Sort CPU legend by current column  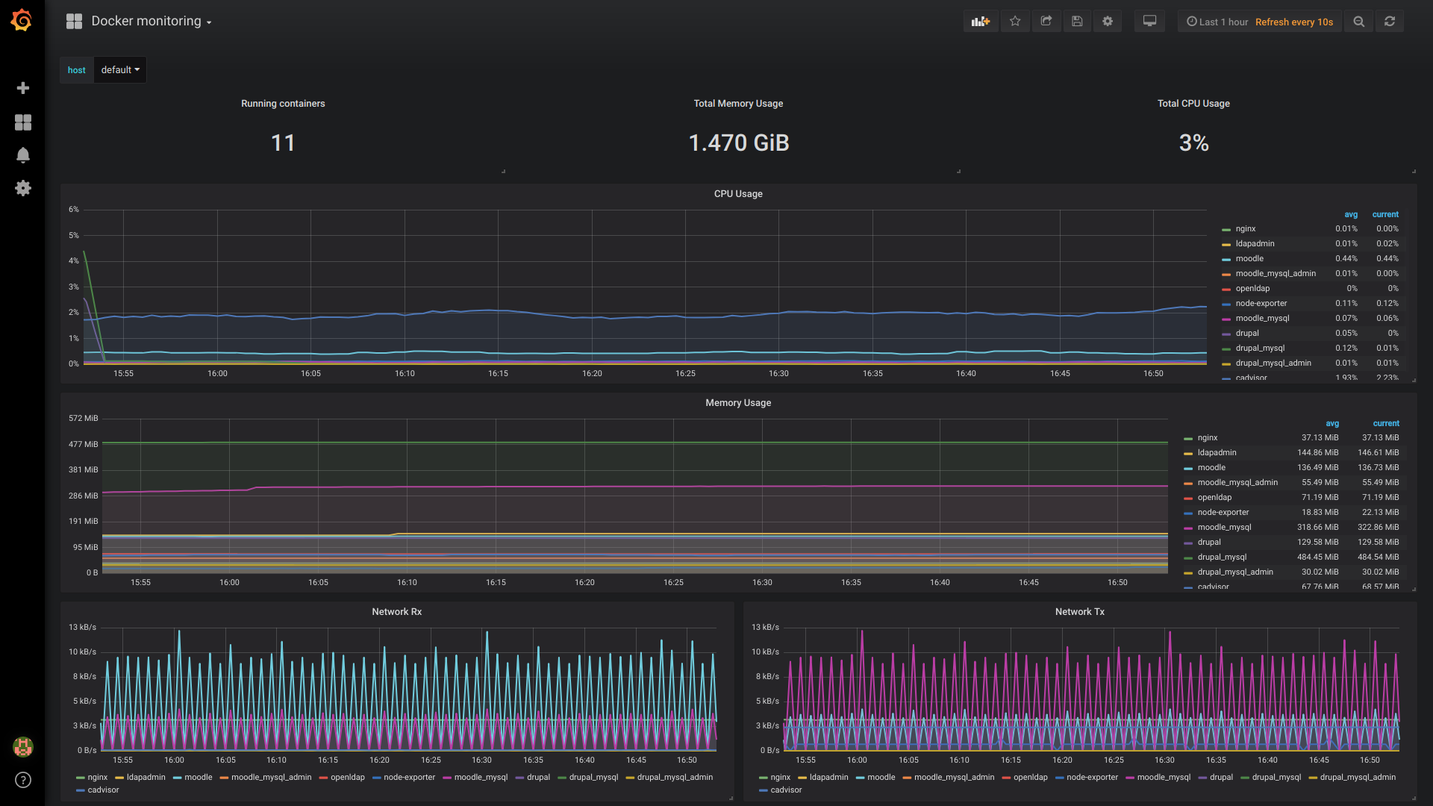1385,215
